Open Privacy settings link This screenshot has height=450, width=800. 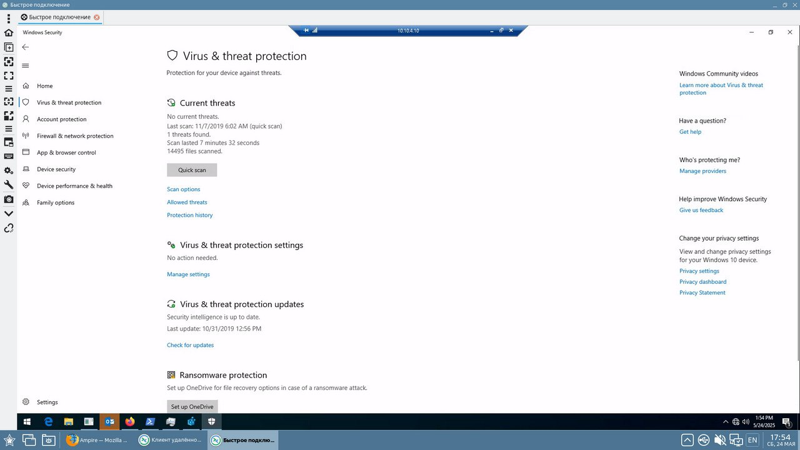[699, 271]
